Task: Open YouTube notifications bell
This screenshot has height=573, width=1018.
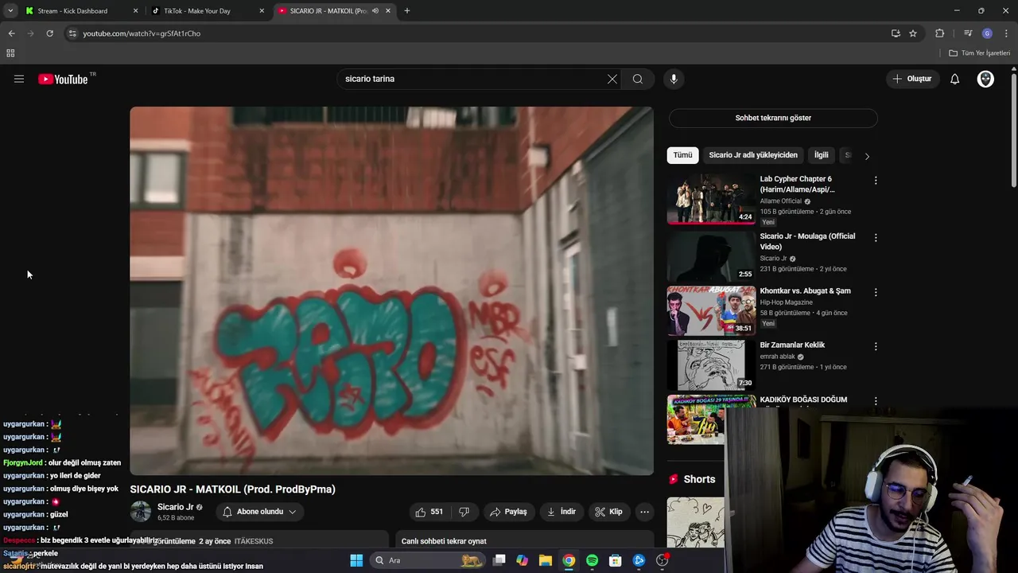Action: pyautogui.click(x=955, y=79)
